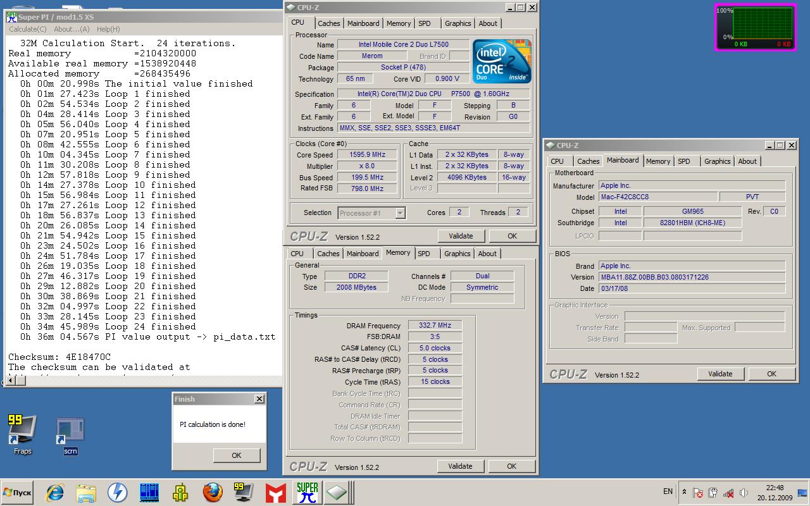810x506 pixels.
Task: Click the blue server rack taskbar icon
Action: (x=149, y=492)
